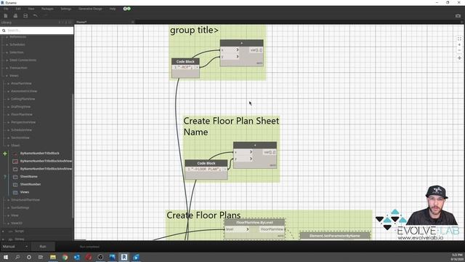Expand the References library category
This screenshot has height=262, width=465.
[x=17, y=37]
